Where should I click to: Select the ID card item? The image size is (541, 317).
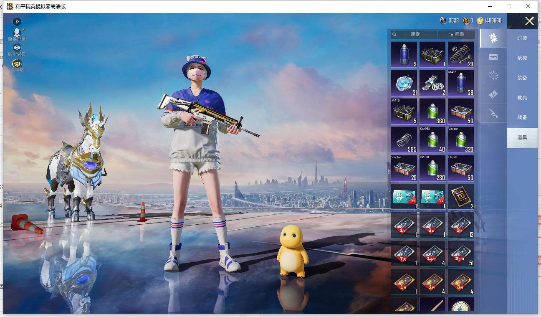coord(461,196)
